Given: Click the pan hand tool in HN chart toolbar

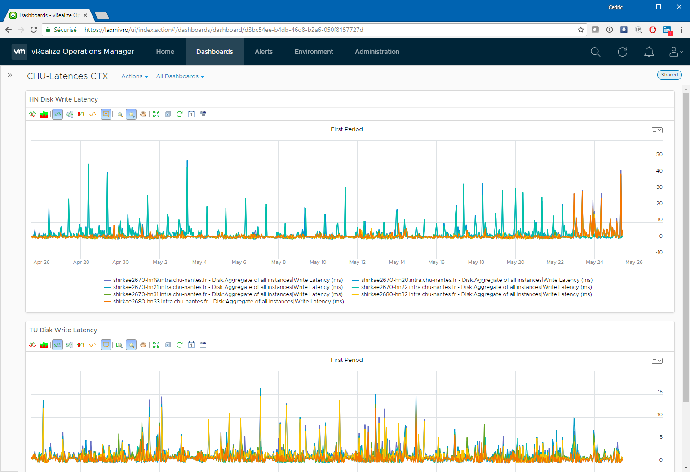Looking at the screenshot, I should (x=143, y=114).
